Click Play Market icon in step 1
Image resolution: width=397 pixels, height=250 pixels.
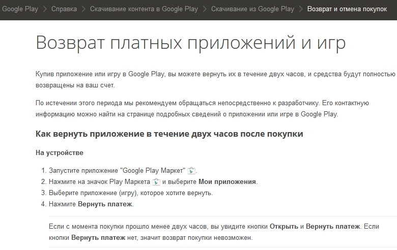pos(191,171)
